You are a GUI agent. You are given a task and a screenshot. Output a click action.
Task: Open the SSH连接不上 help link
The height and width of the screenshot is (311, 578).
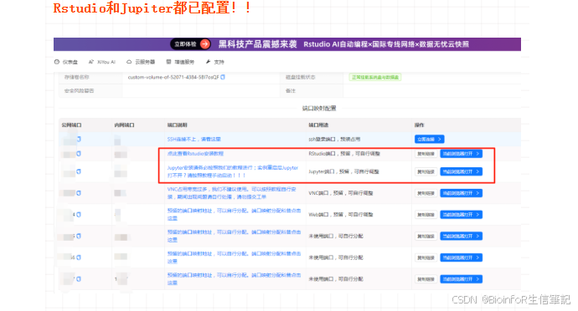coord(194,139)
